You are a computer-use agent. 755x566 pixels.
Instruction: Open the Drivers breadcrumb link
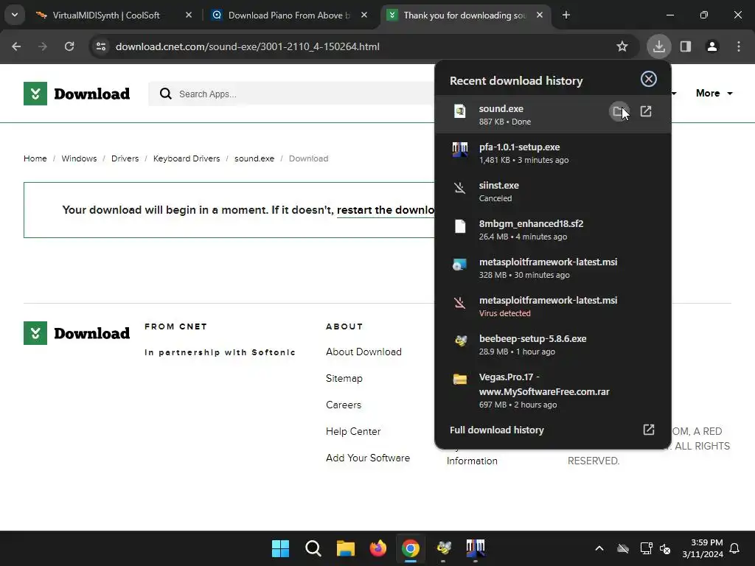125,158
